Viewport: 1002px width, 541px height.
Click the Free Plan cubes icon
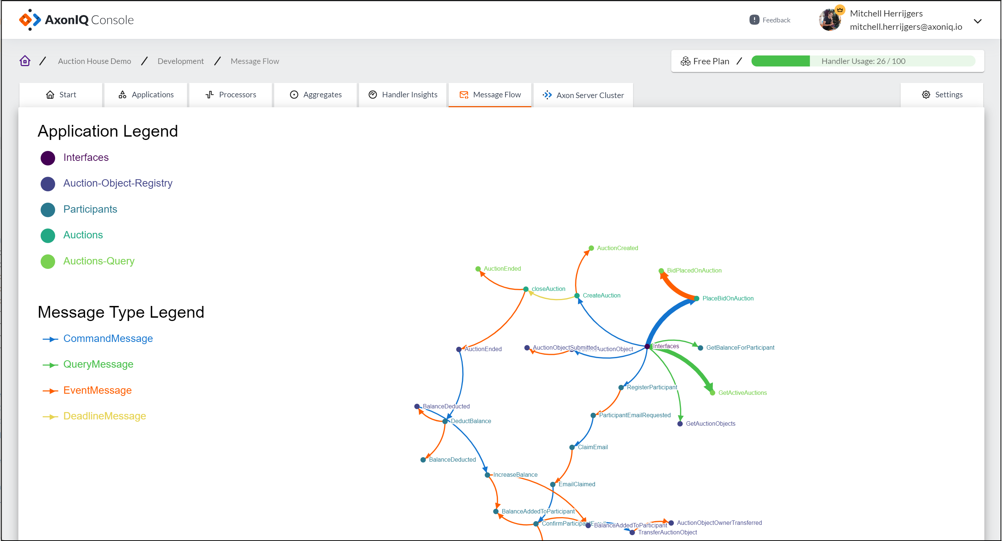click(685, 61)
